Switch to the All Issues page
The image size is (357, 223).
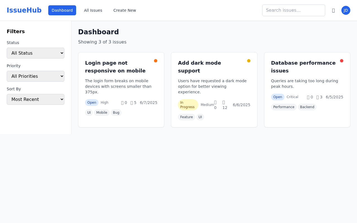[93, 10]
